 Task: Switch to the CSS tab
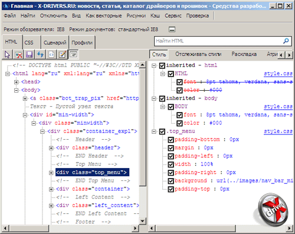[x=32, y=42]
